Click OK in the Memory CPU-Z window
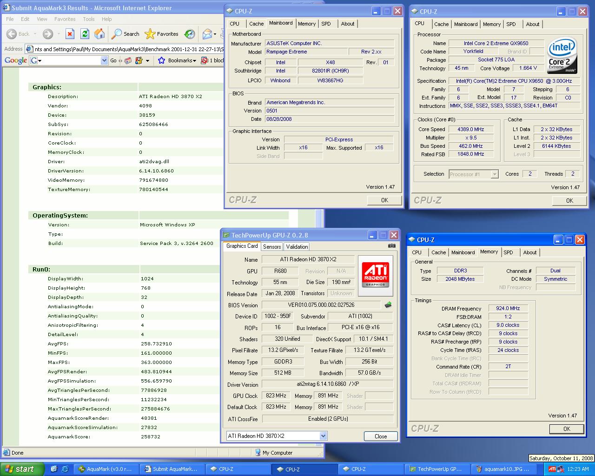The image size is (595, 476). pos(567,429)
